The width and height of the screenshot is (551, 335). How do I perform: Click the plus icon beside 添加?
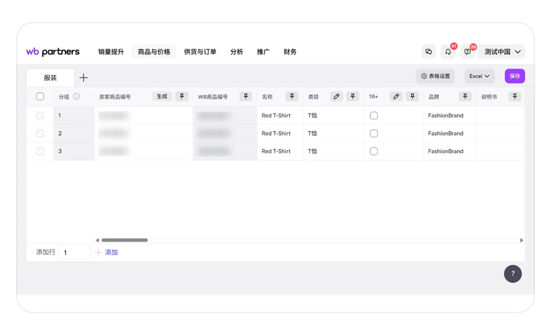[x=98, y=252]
